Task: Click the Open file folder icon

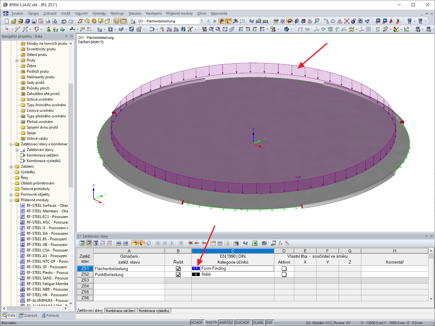Action: 13,21
